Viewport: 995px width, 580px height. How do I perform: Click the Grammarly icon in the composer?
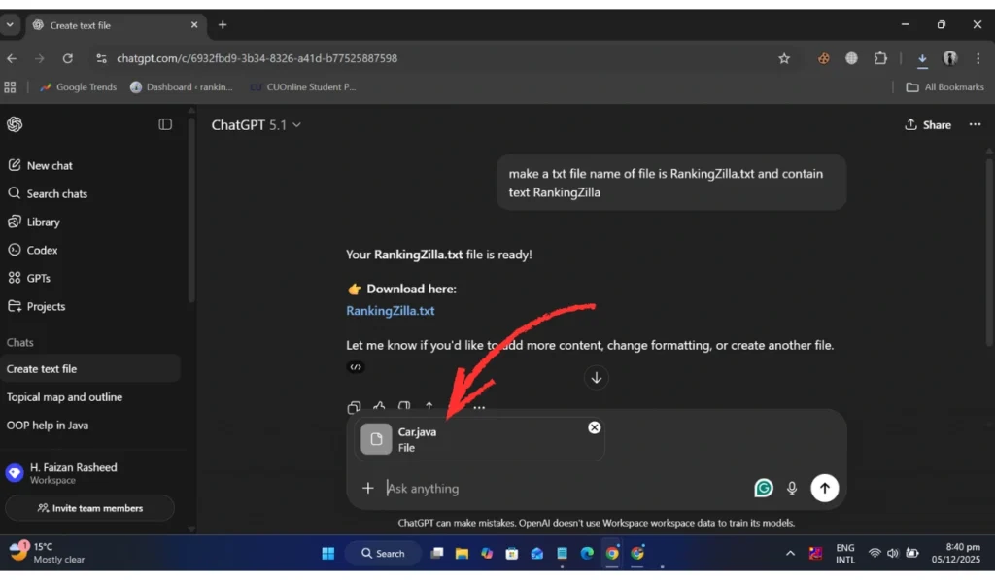tap(764, 489)
